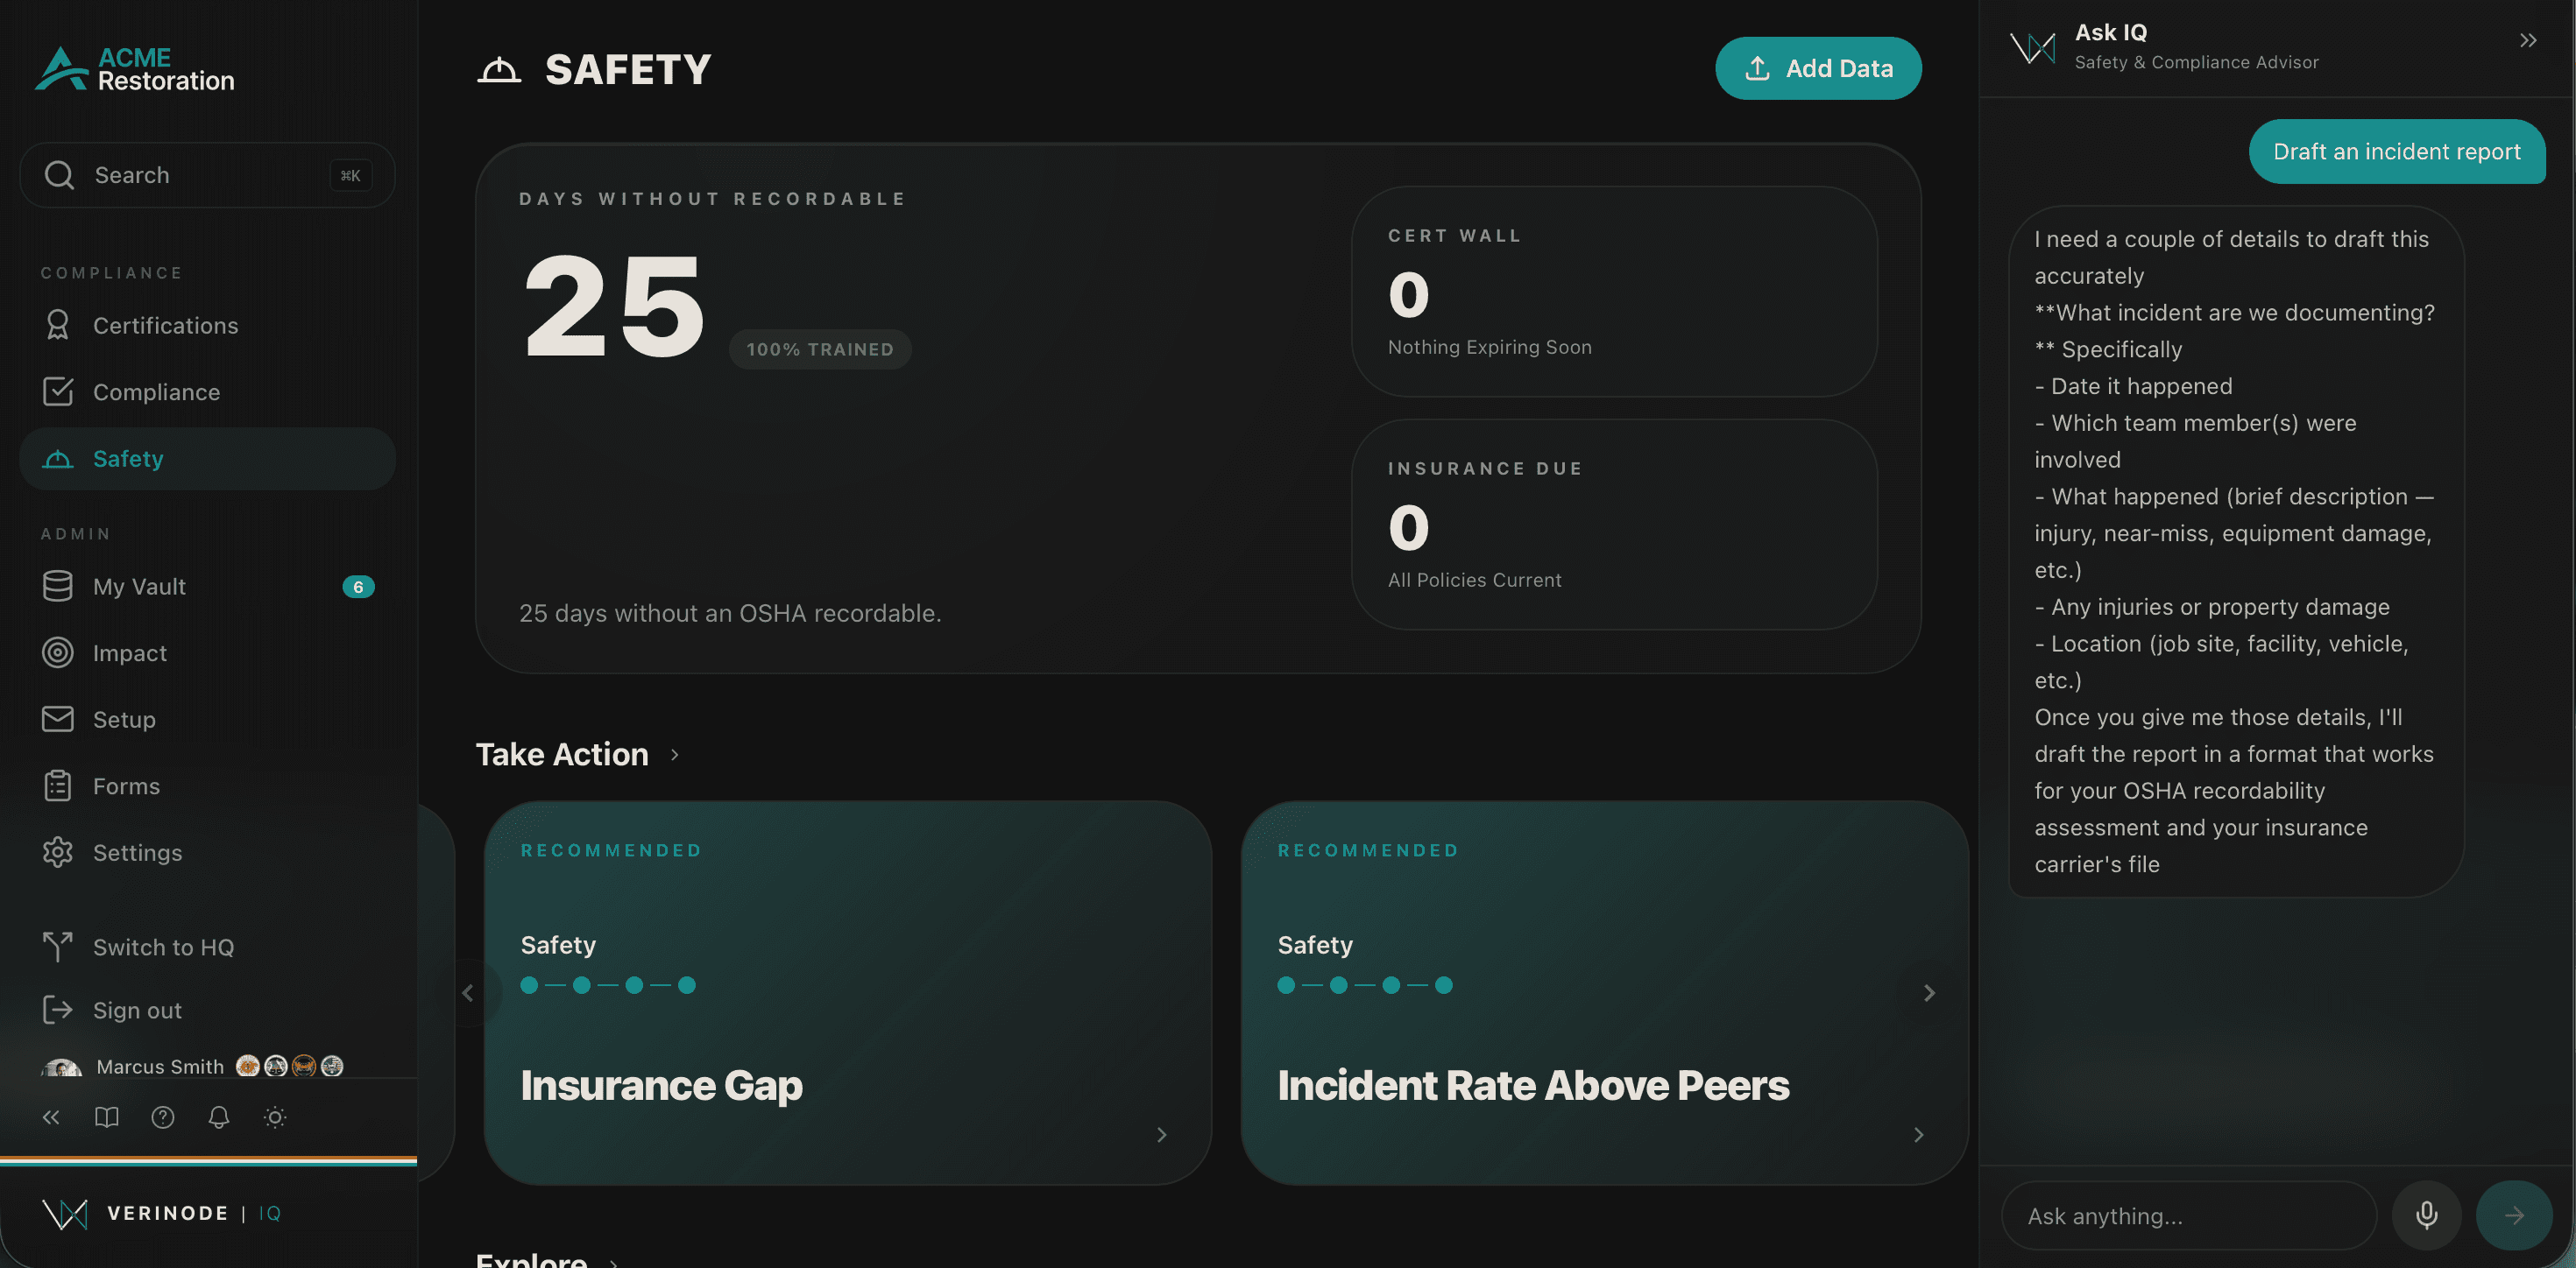Show next Take Action card
The height and width of the screenshot is (1268, 2576).
coord(1929,992)
